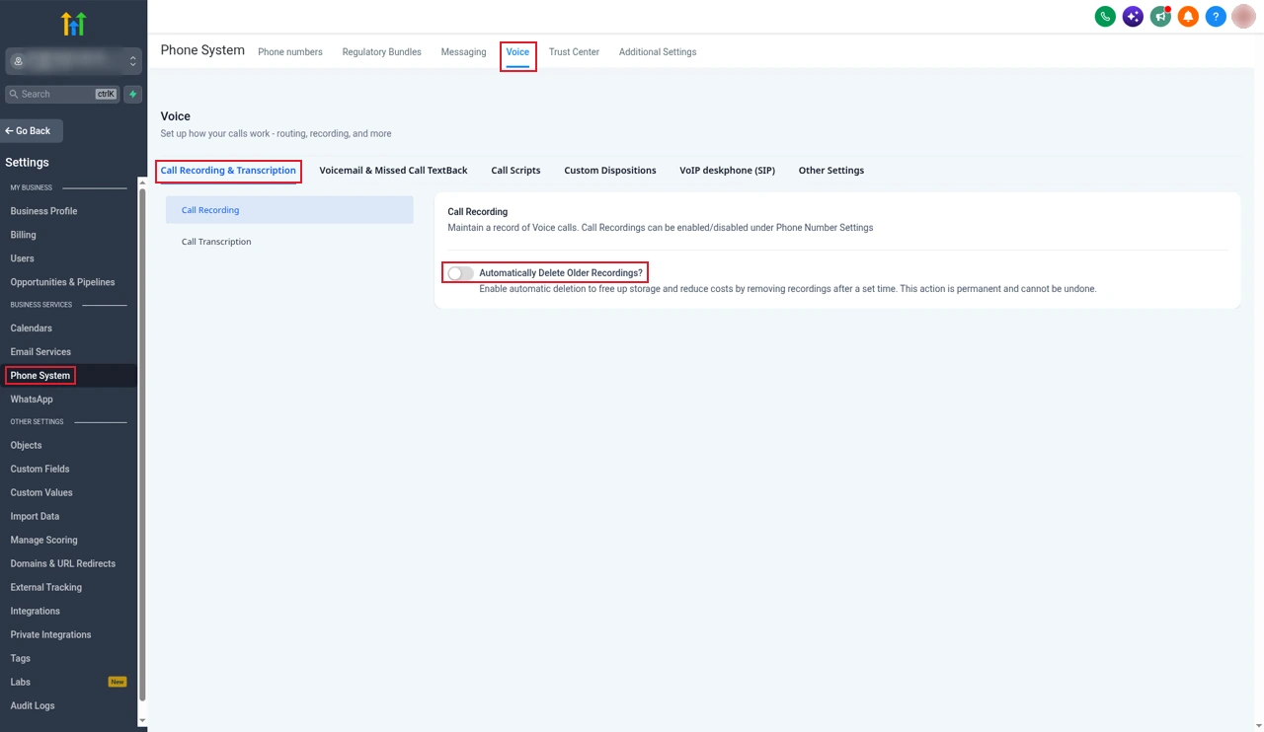Open the megaphone announcements icon
The height and width of the screenshot is (732, 1264).
pyautogui.click(x=1160, y=17)
